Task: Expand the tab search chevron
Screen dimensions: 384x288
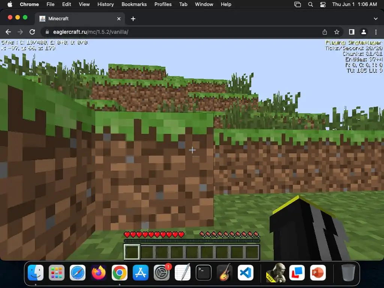Action: pos(376,19)
